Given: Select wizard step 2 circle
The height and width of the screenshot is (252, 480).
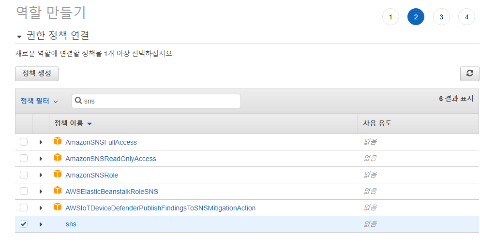Looking at the screenshot, I should 416,17.
